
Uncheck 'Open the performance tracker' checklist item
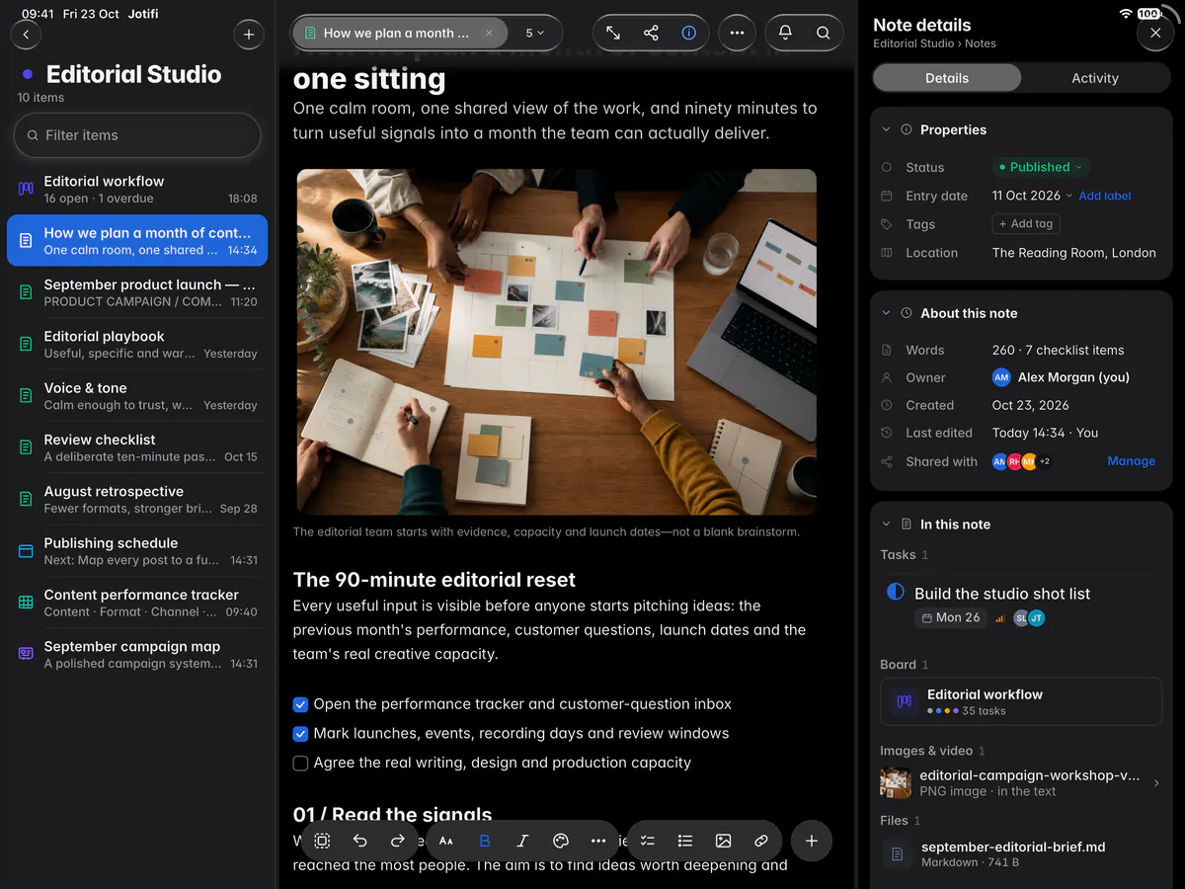(x=301, y=705)
